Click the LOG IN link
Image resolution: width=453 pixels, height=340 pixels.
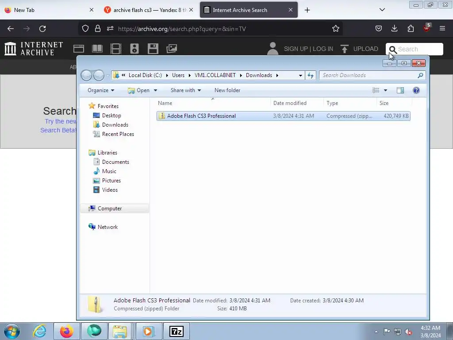323,49
